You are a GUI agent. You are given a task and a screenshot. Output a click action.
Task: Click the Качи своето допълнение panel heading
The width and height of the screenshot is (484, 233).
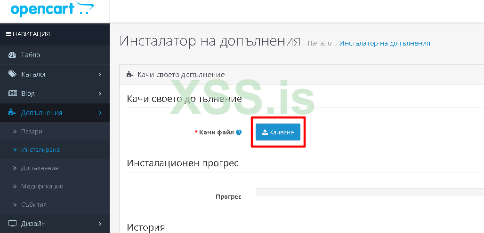[181, 75]
